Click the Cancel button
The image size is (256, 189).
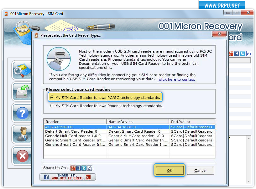point(200,171)
